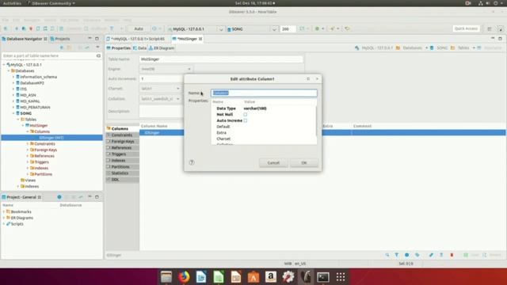This screenshot has height=285, width=507.
Task: Click the Auto commit mode button
Action: 139,29
